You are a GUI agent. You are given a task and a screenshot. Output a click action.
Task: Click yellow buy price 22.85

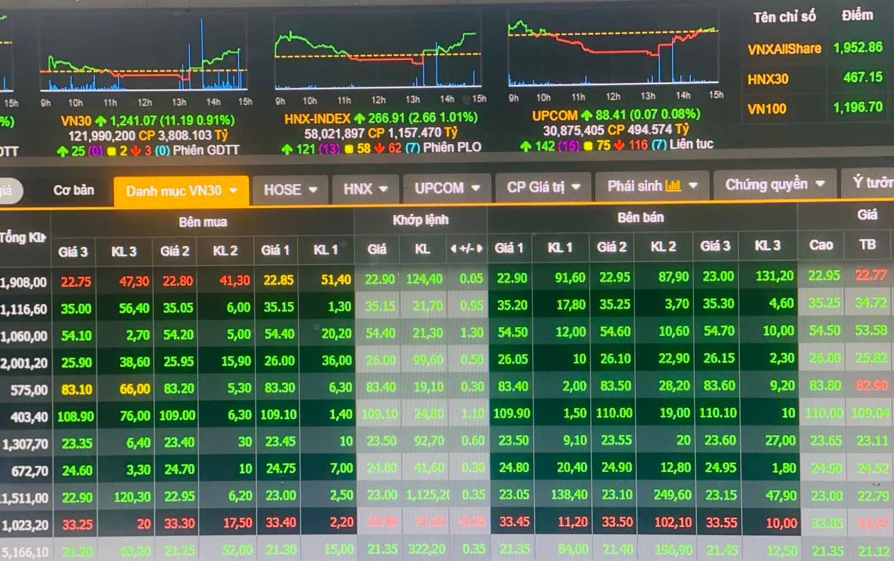pos(277,280)
